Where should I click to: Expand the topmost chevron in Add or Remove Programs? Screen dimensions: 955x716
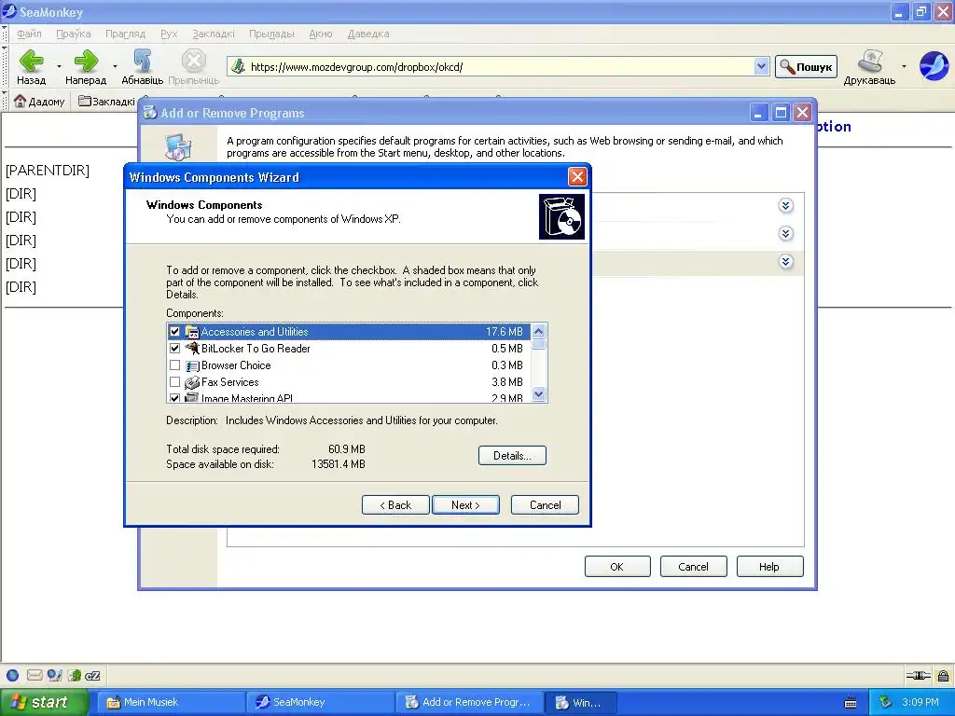[x=785, y=206]
